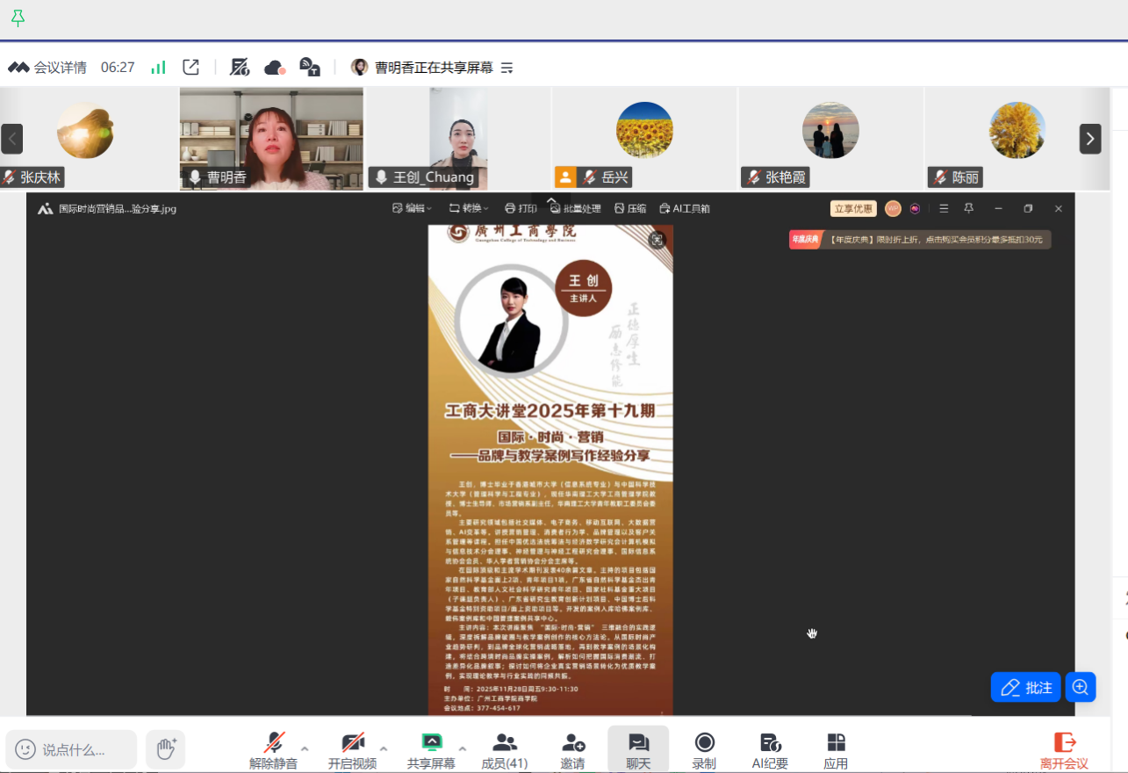Screen dimensions: 1128x773
Task: Expand audio options arrow beside 解除静音
Action: coord(305,748)
